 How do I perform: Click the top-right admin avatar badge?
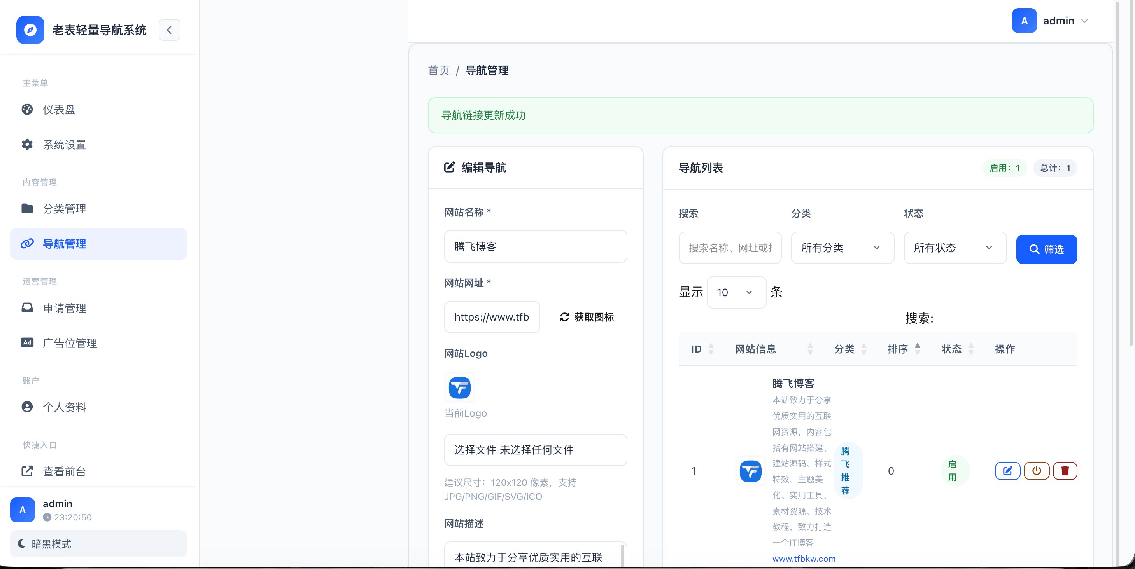point(1024,21)
